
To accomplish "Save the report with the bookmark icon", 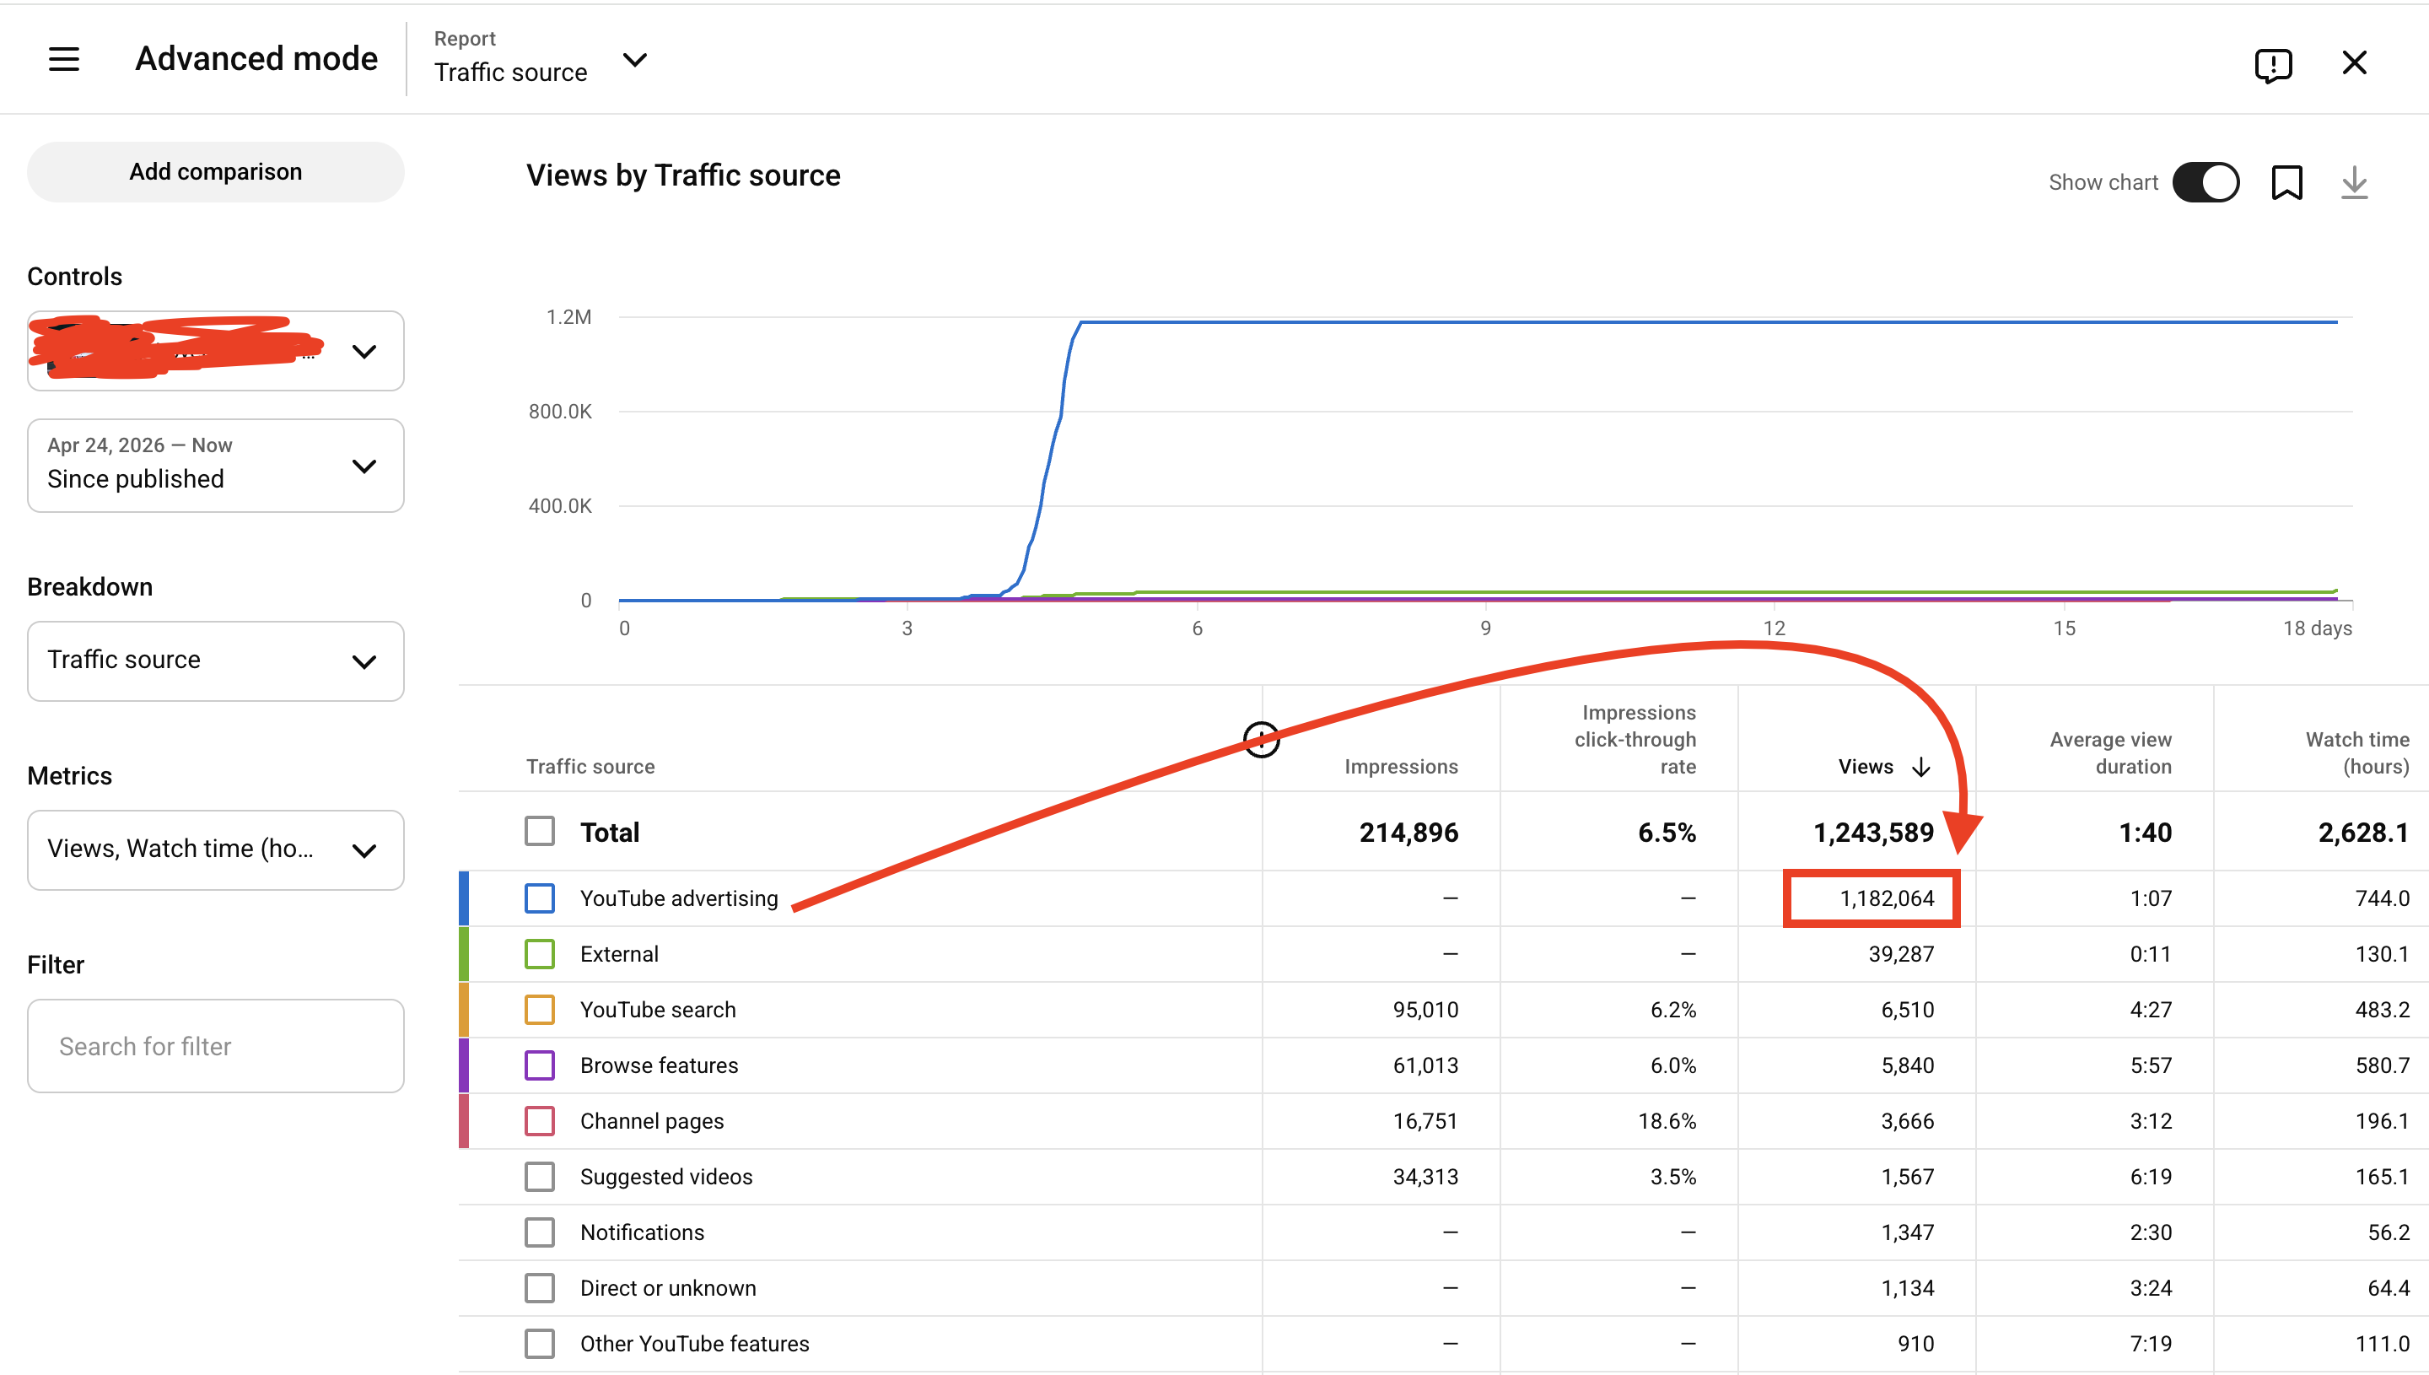I will (2286, 182).
